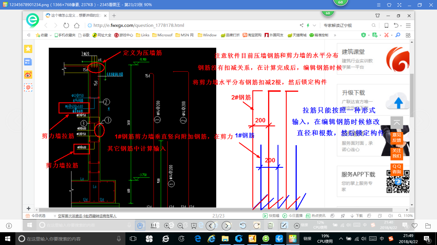437x245 pixels.
Task: Click the page vertical scrollbar thumb
Action: [412, 95]
